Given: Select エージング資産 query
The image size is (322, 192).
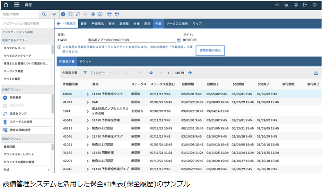Looking at the screenshot, I should tap(13, 71).
